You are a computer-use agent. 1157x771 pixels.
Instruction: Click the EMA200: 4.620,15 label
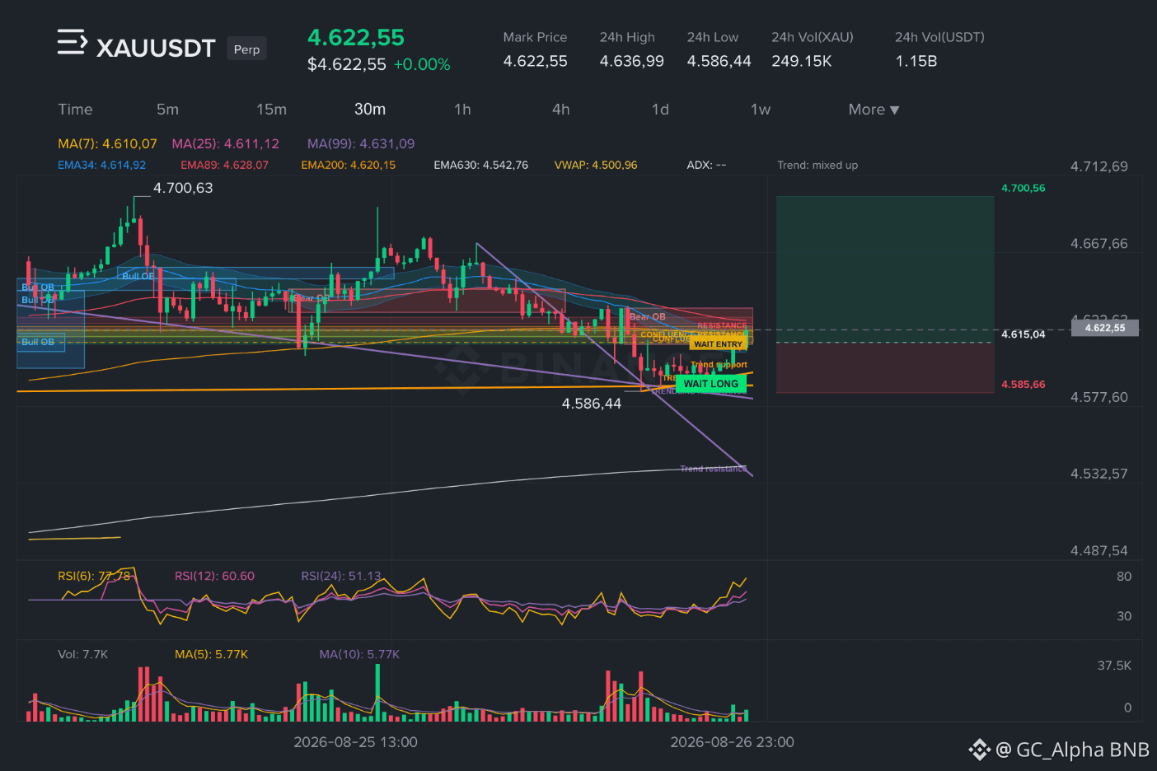pyautogui.click(x=348, y=165)
